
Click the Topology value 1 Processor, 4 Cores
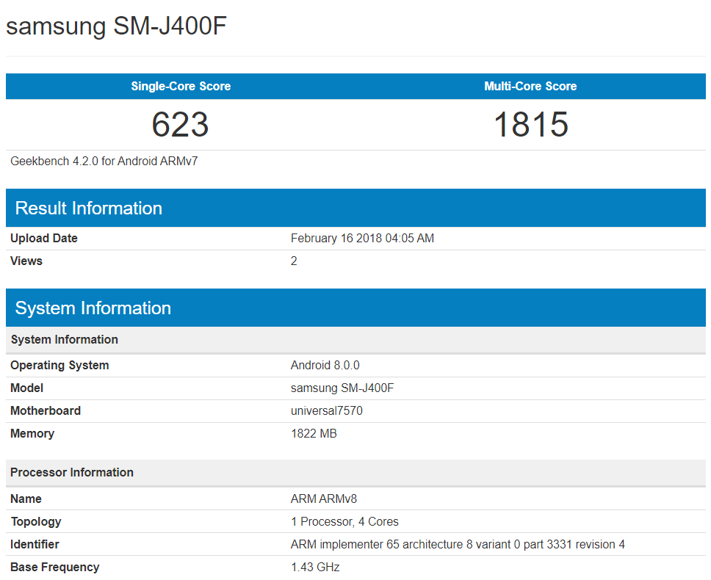click(x=344, y=521)
